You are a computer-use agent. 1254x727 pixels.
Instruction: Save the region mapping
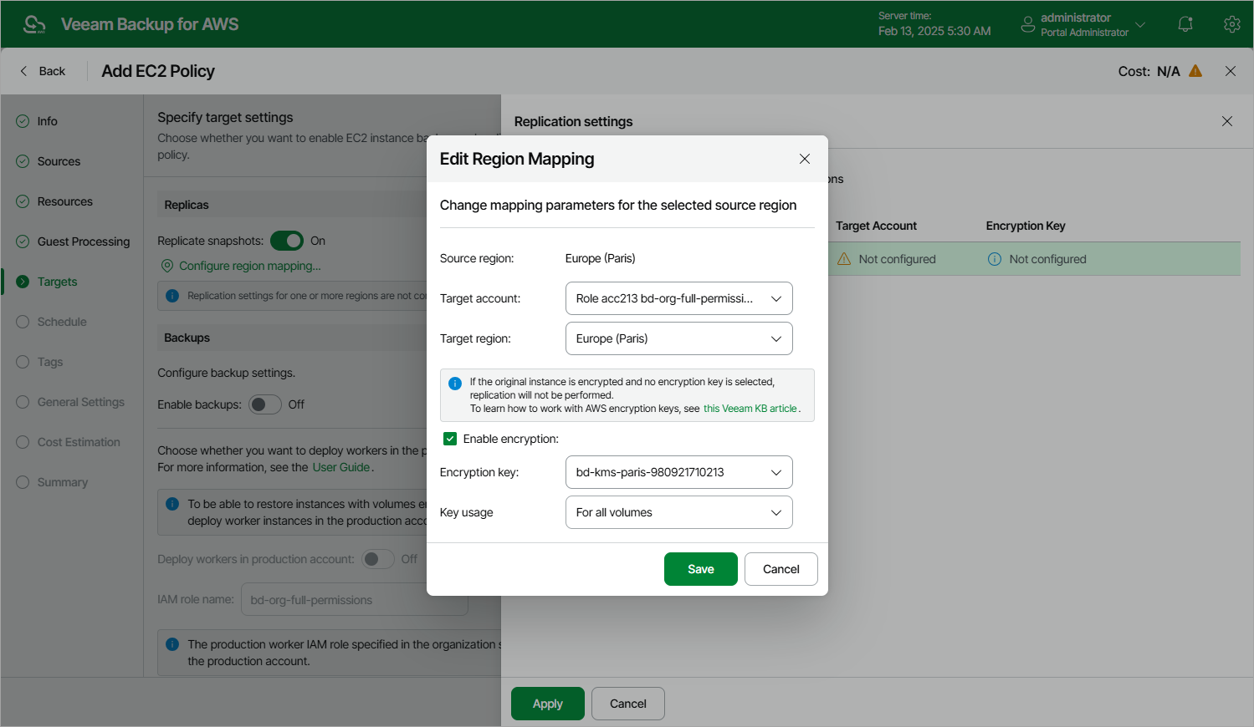[700, 569]
